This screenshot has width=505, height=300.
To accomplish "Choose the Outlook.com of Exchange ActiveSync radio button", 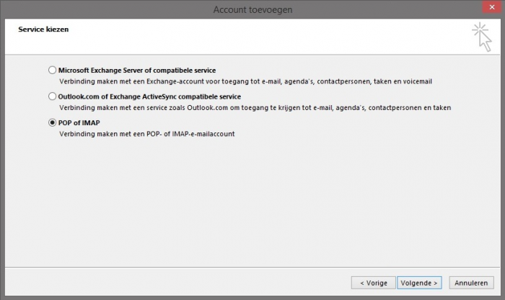I will pos(52,96).
